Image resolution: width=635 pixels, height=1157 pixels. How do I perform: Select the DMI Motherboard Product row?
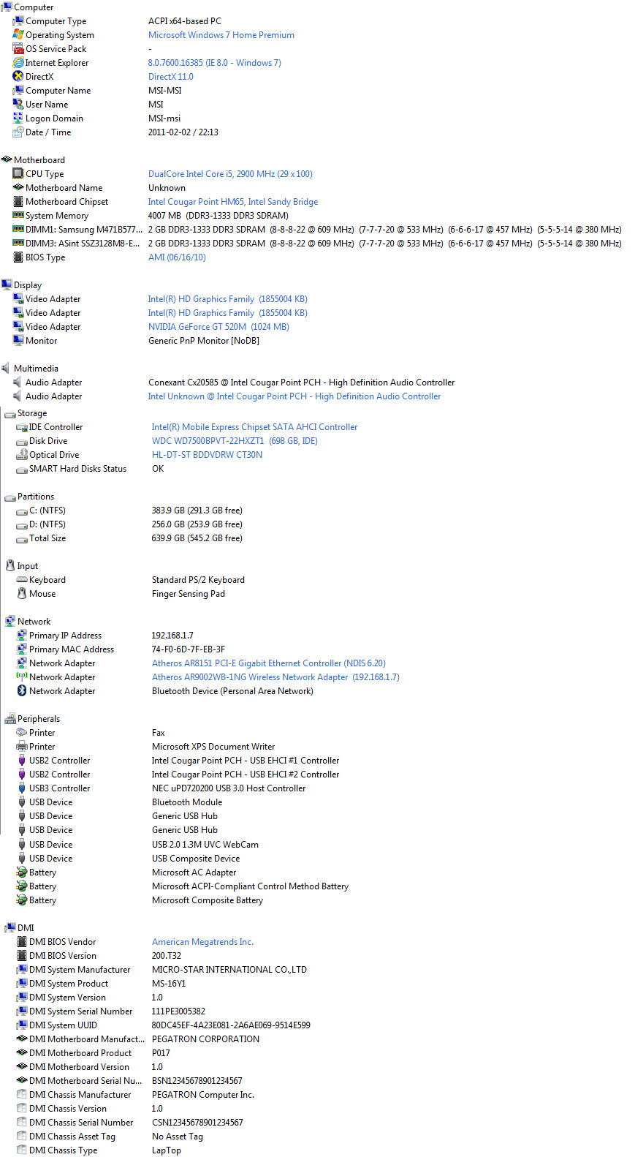(94, 1053)
